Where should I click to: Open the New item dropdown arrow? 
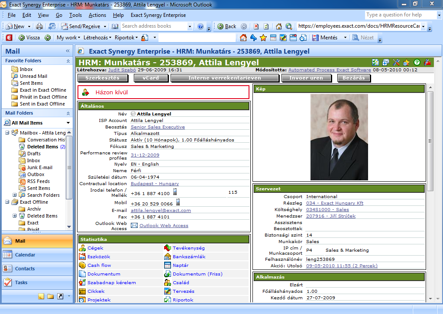click(29, 26)
